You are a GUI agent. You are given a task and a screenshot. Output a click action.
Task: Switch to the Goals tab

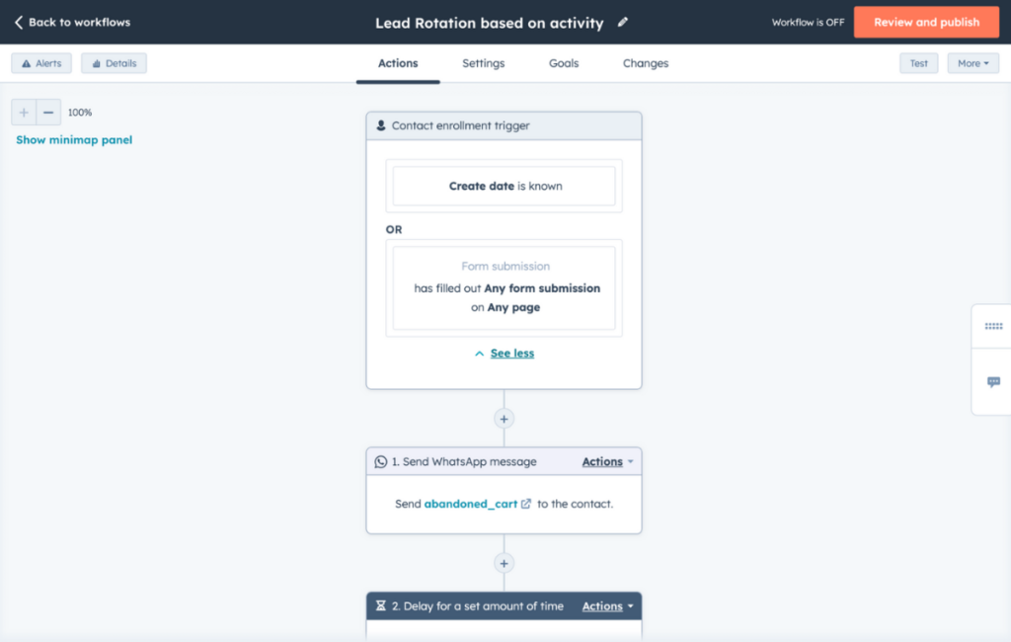tap(564, 63)
